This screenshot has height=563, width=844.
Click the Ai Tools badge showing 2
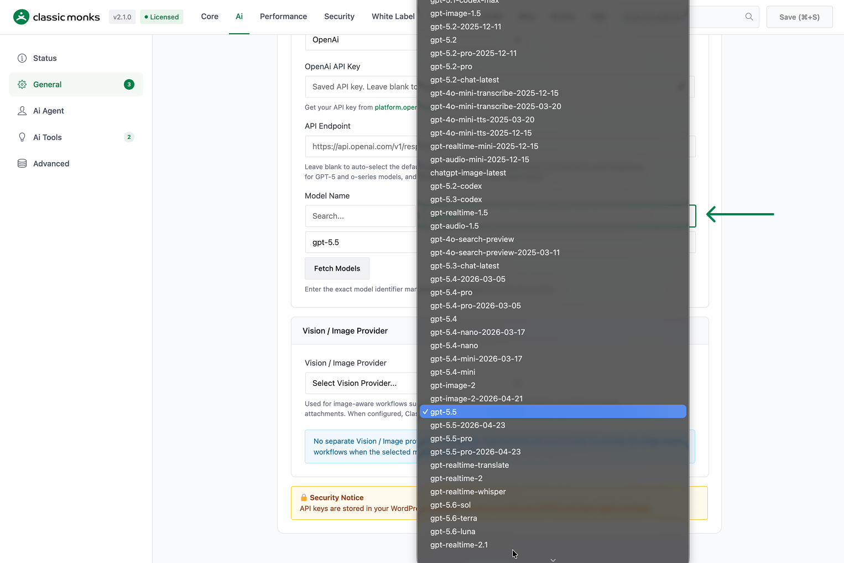coord(129,137)
